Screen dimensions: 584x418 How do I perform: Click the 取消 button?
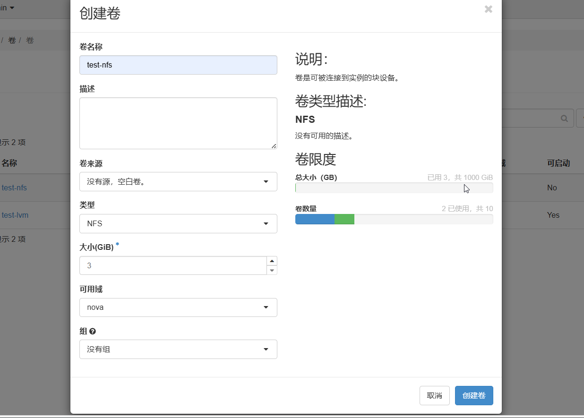[434, 395]
